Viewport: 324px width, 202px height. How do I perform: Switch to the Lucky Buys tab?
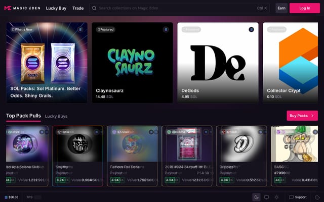[x=56, y=116]
